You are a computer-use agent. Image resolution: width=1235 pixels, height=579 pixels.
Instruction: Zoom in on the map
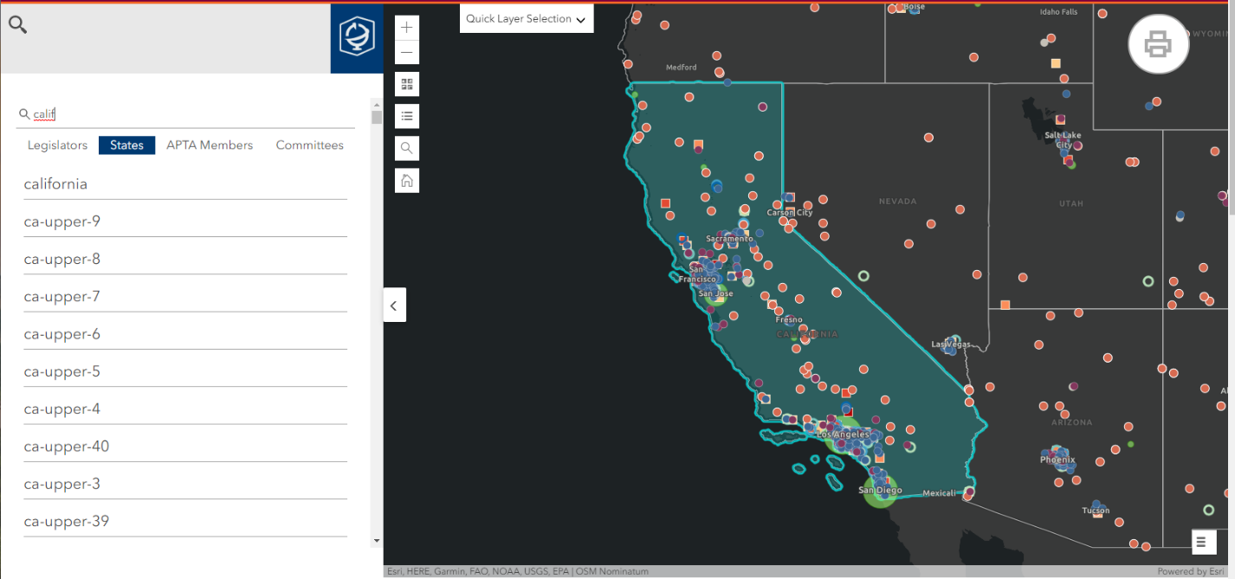tap(407, 28)
